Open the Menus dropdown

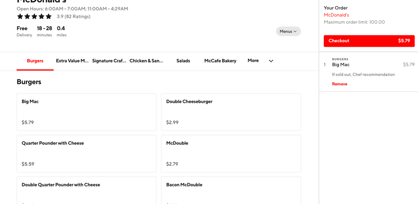(288, 31)
